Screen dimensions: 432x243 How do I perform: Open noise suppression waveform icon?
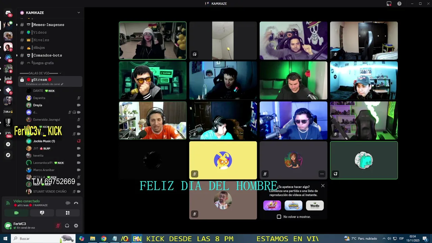coord(68,203)
